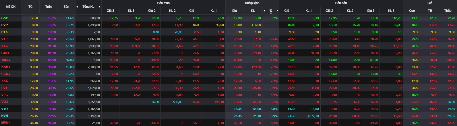Screen dimensions: 457x126
Task: Click the left arrow beside Tổng KL
Action: 77,7
